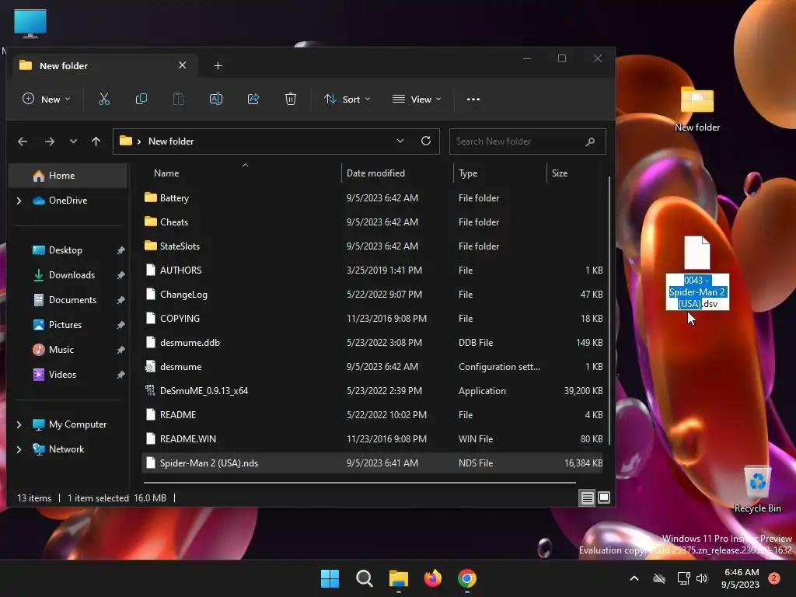Select the Battery folder

tap(372, 198)
